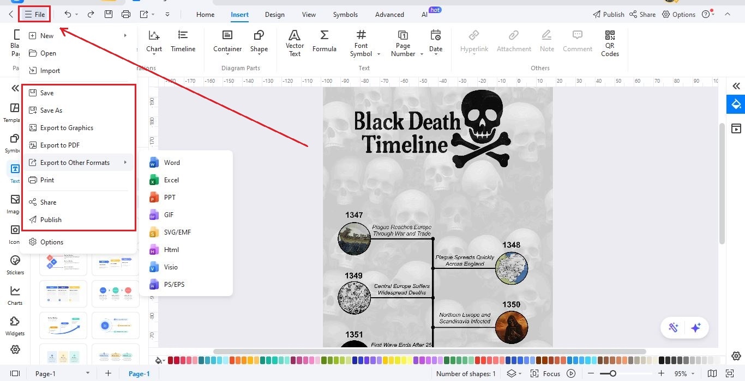This screenshot has height=381, width=745.
Task: Click the sidebar settings gear icon
Action: point(15,349)
